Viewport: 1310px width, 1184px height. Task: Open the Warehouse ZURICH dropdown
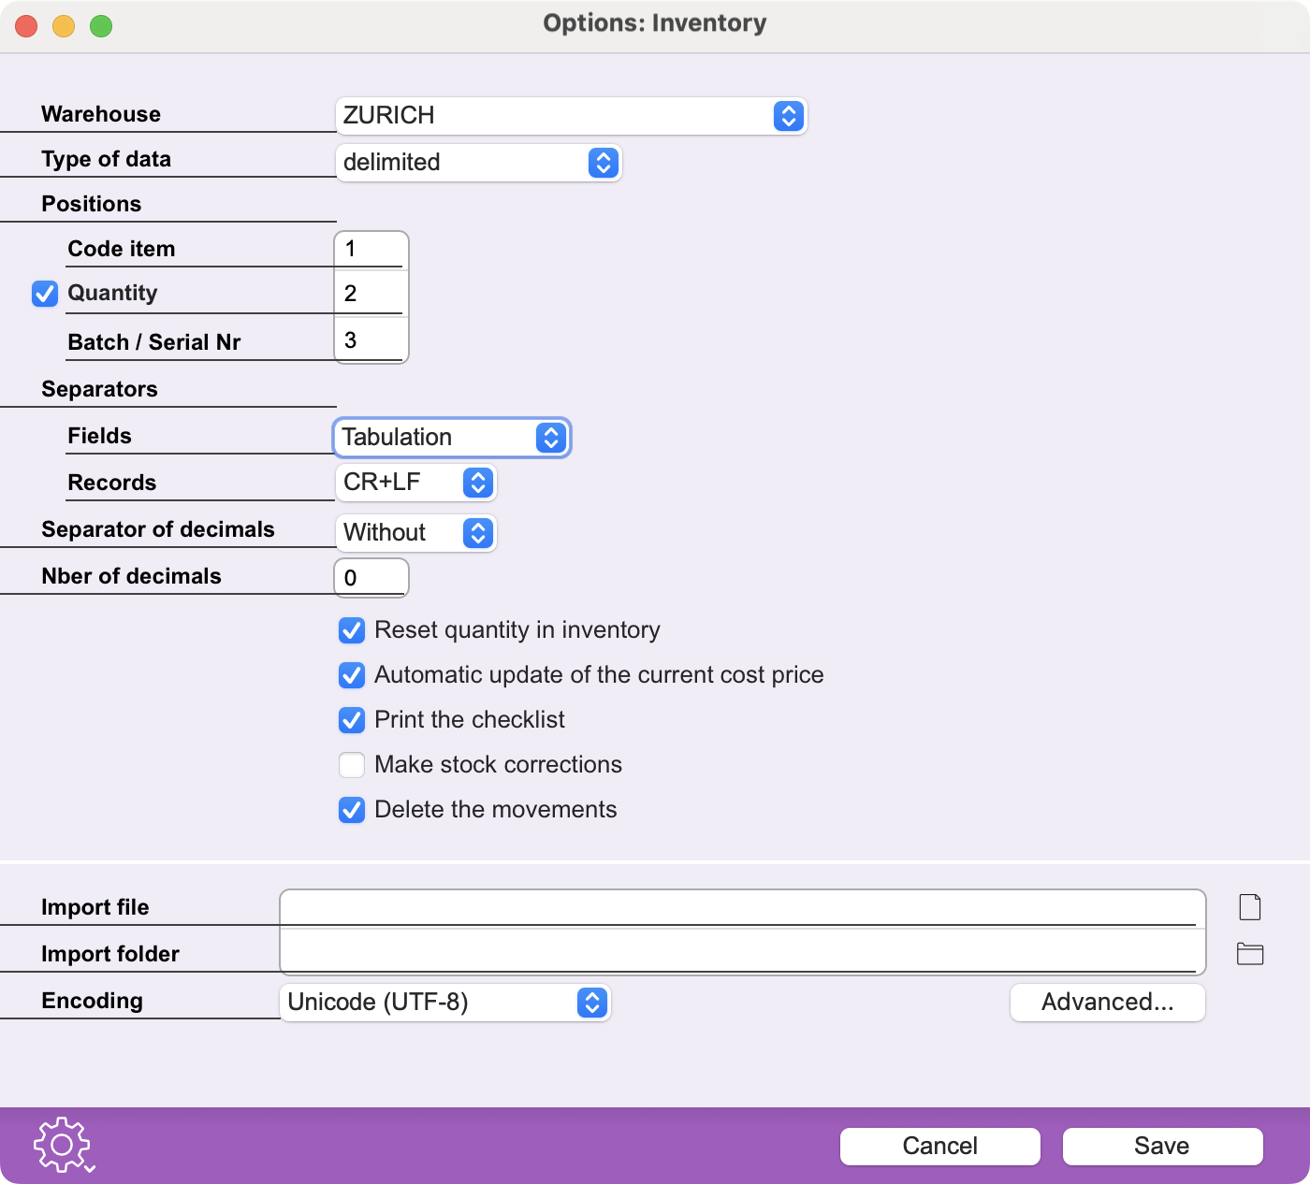coord(571,116)
